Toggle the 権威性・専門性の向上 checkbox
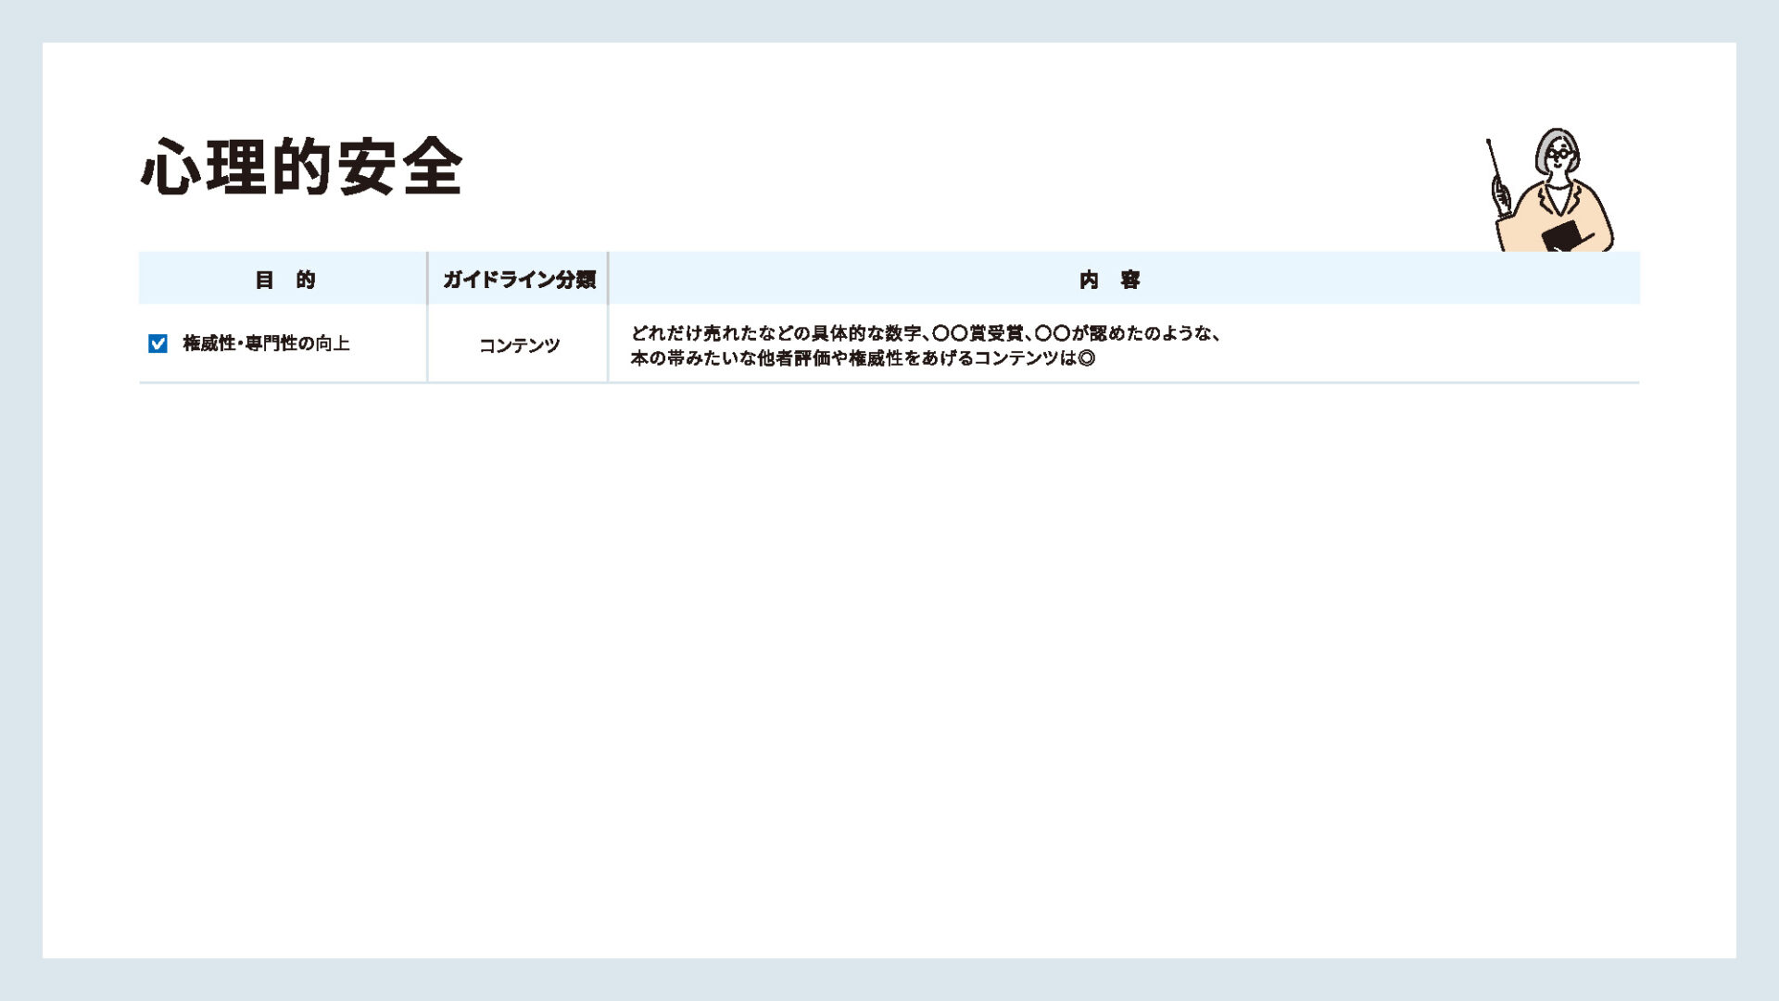 [x=158, y=344]
